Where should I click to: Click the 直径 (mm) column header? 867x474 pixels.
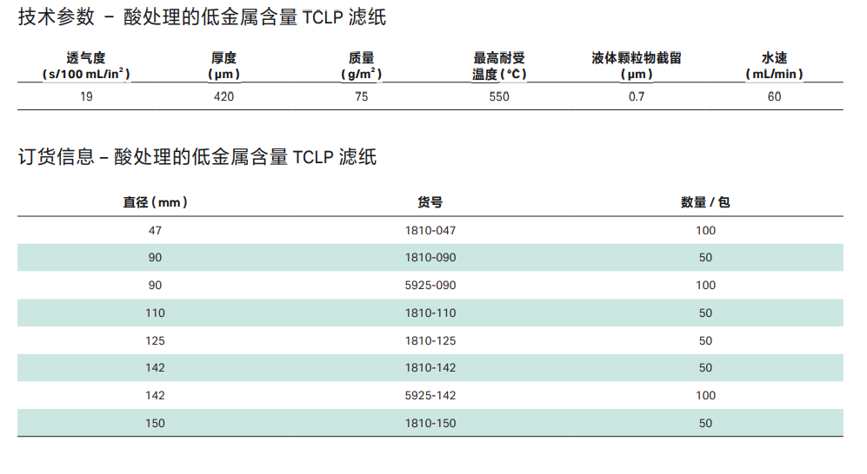pyautogui.click(x=155, y=202)
